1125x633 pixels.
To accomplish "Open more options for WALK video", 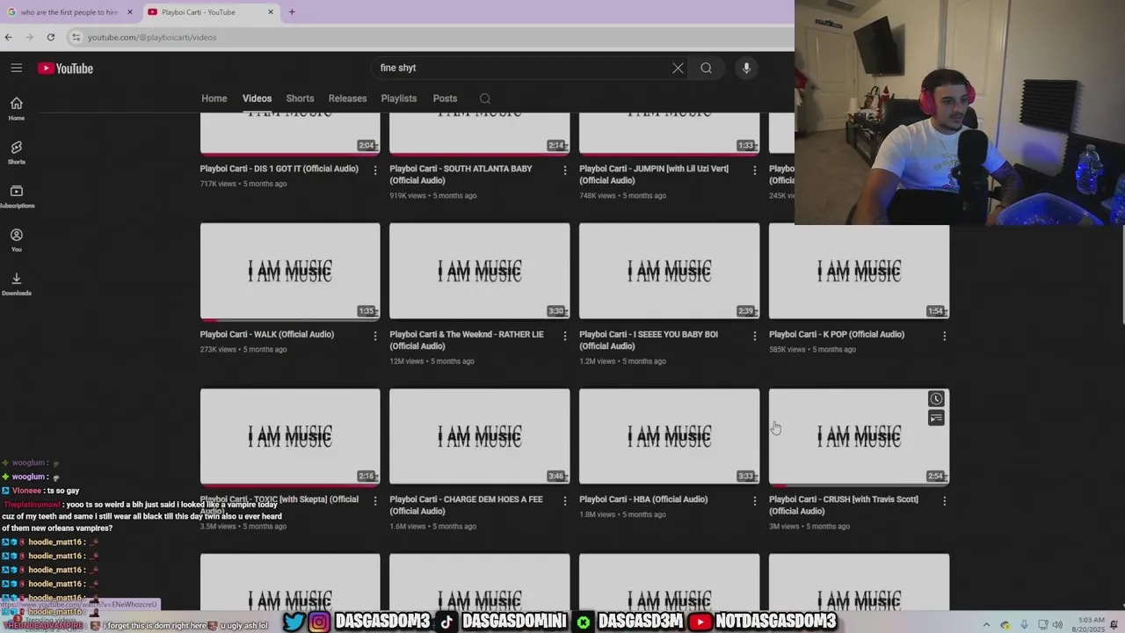I will tap(375, 336).
